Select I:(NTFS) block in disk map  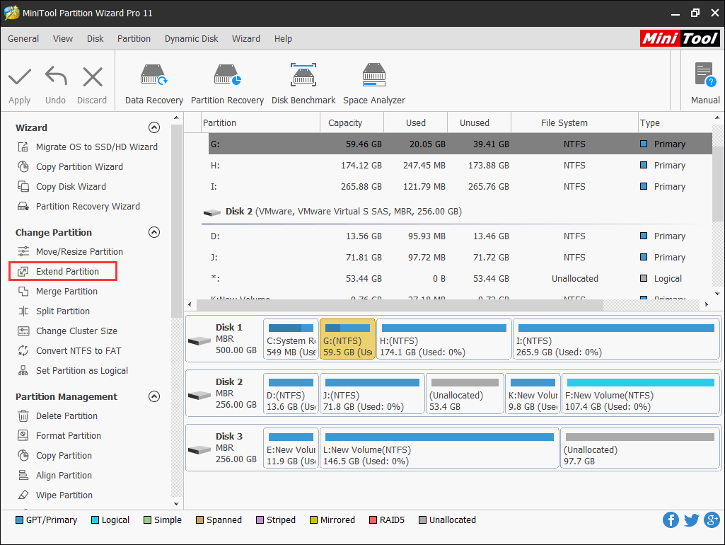point(616,339)
